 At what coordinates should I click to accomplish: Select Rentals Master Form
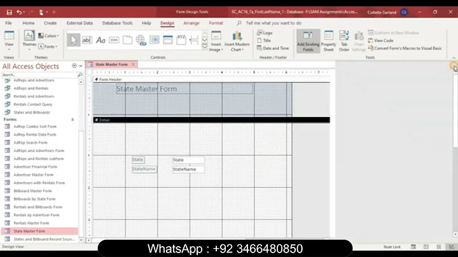31,223
